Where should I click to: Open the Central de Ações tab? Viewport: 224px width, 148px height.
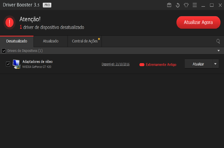click(85, 41)
